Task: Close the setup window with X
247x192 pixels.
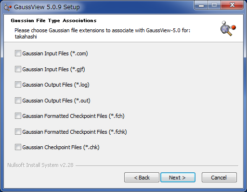Action: pos(232,5)
